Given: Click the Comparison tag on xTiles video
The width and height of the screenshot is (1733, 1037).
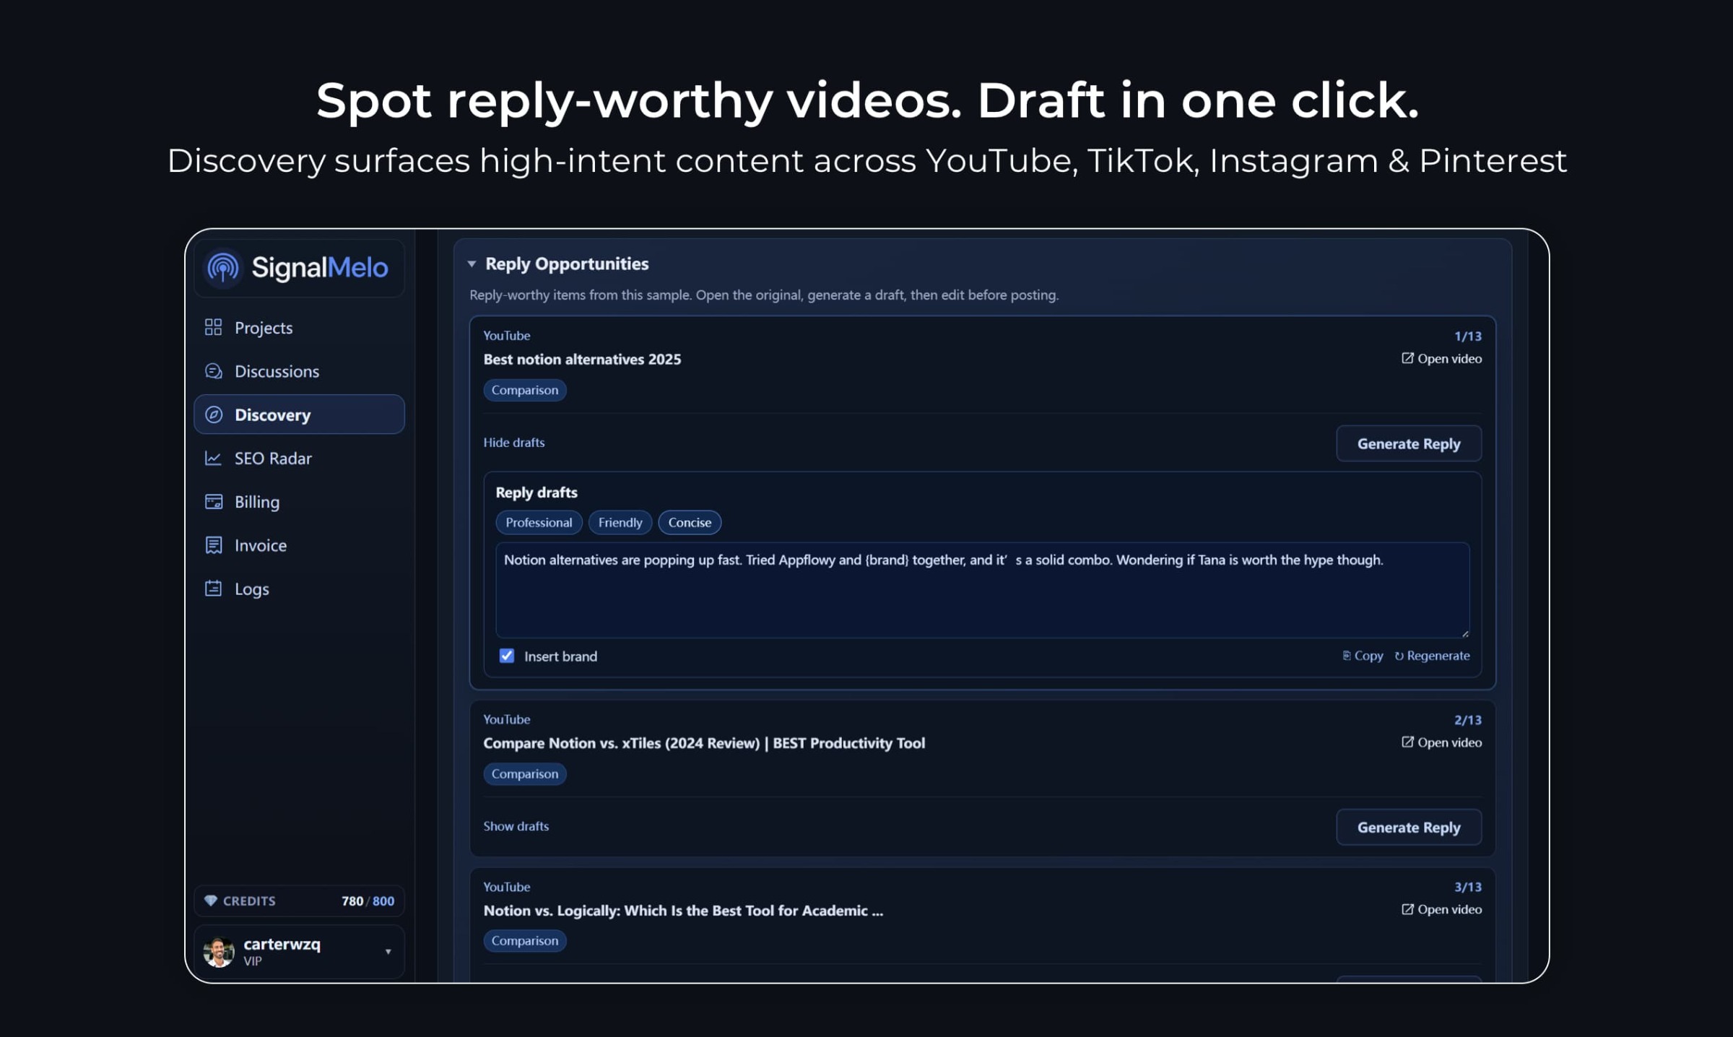Looking at the screenshot, I should 525,773.
